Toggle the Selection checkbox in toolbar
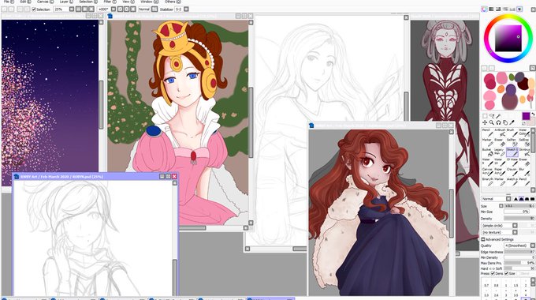This screenshot has width=536, height=300. [34, 9]
